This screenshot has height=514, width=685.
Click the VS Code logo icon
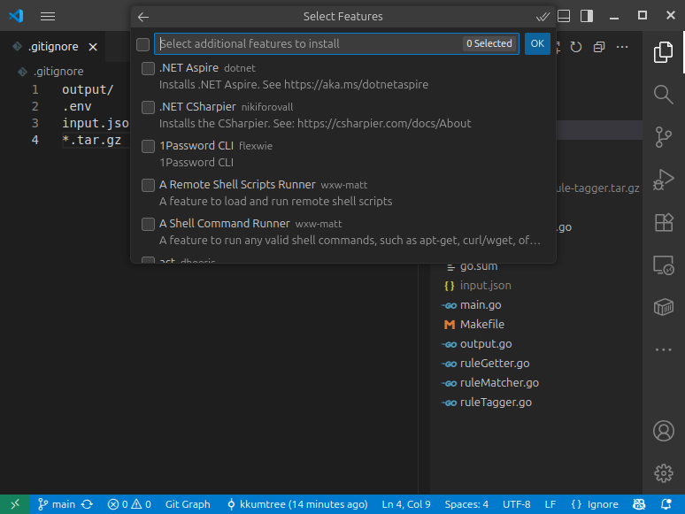16,16
